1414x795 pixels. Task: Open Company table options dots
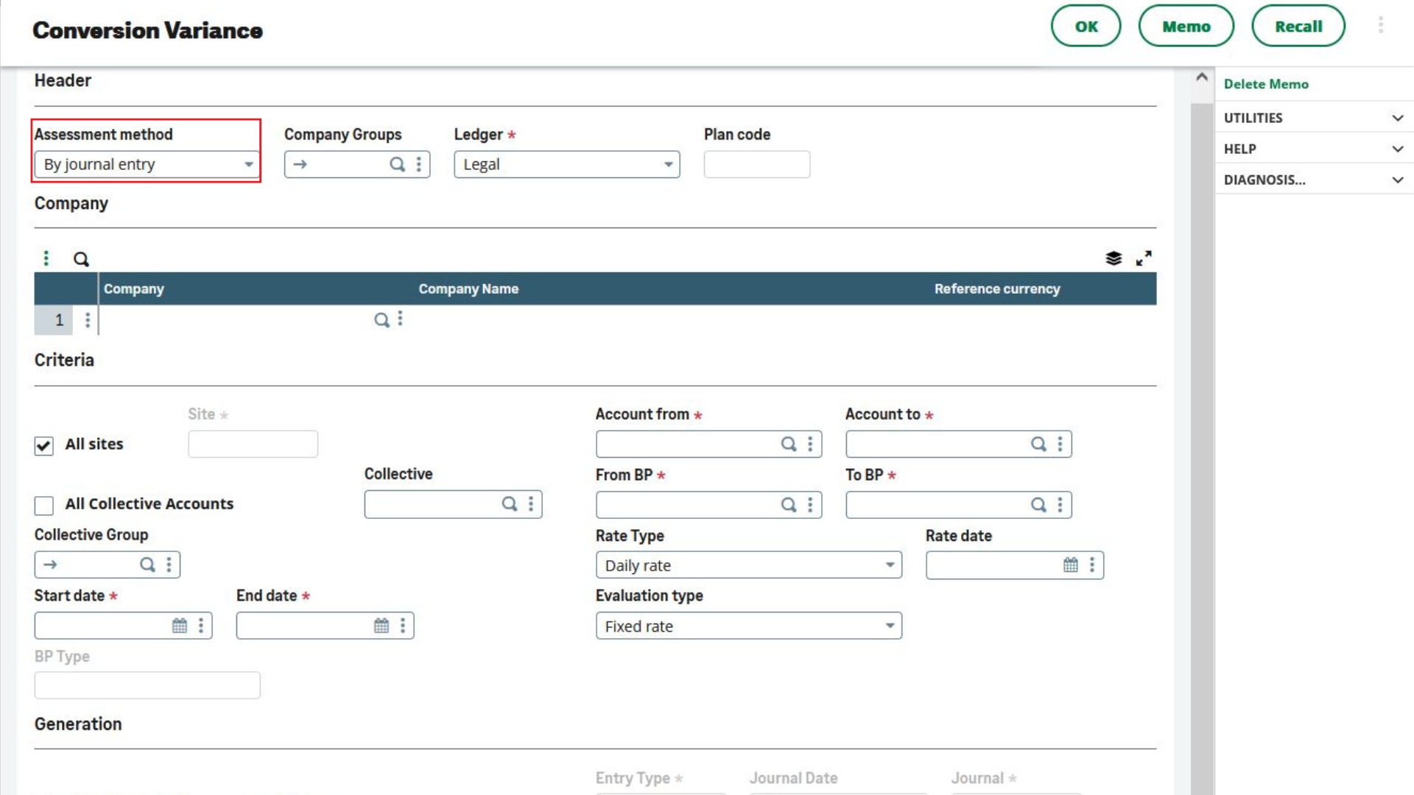pyautogui.click(x=46, y=258)
